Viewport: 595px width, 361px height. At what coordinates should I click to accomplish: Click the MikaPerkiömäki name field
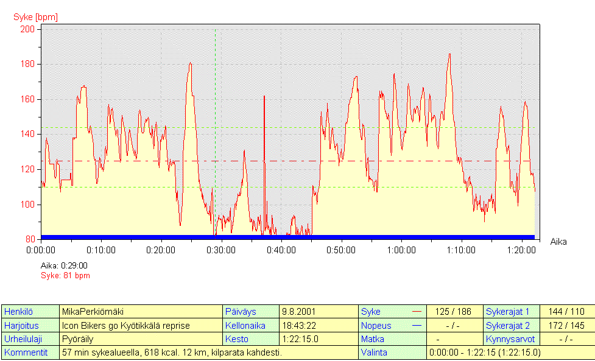tap(93, 312)
